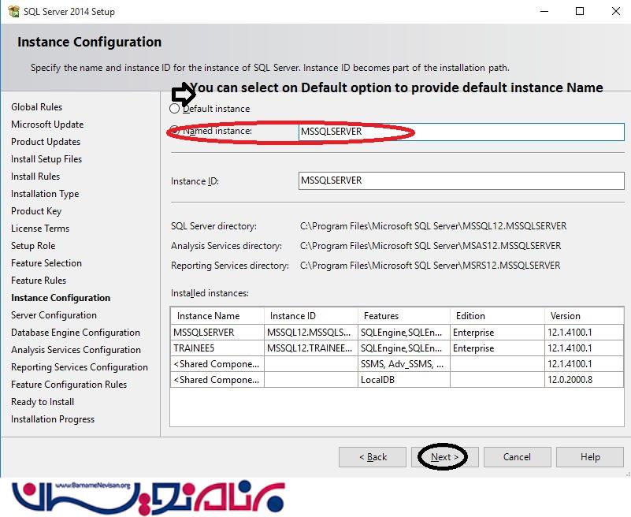Viewport: 631px width, 517px height.
Task: Select Instance Configuration step in sidebar
Action: pos(61,298)
